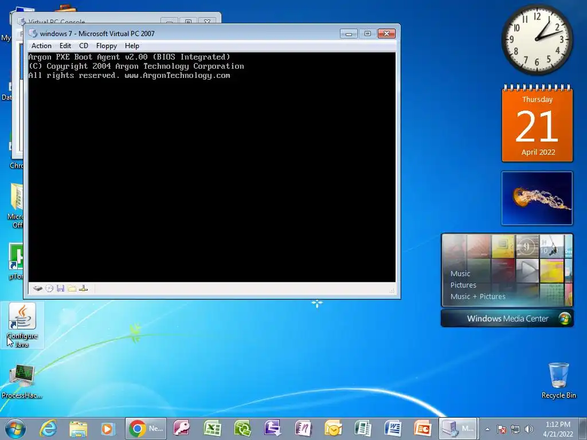Launch Microsoft Word from the taskbar
Viewport: 587px width, 440px height.
393,429
